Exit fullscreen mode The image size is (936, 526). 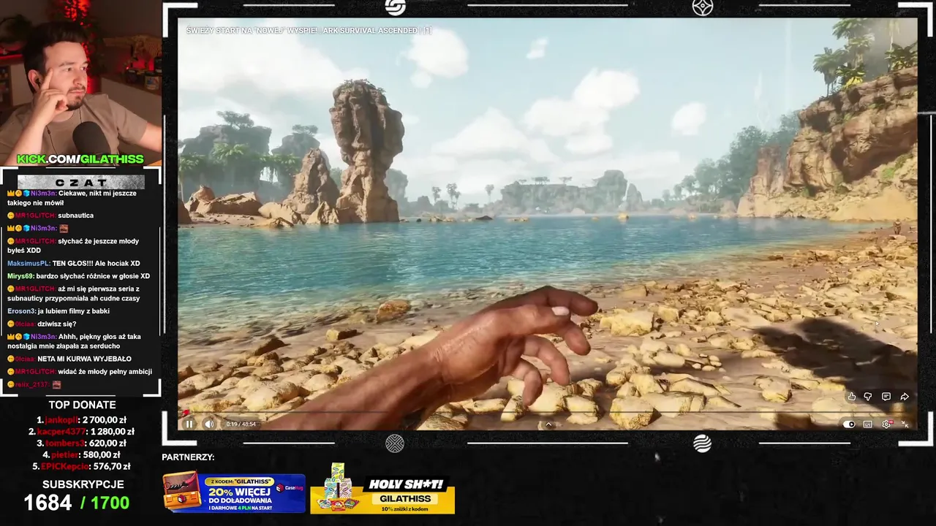pyautogui.click(x=905, y=424)
